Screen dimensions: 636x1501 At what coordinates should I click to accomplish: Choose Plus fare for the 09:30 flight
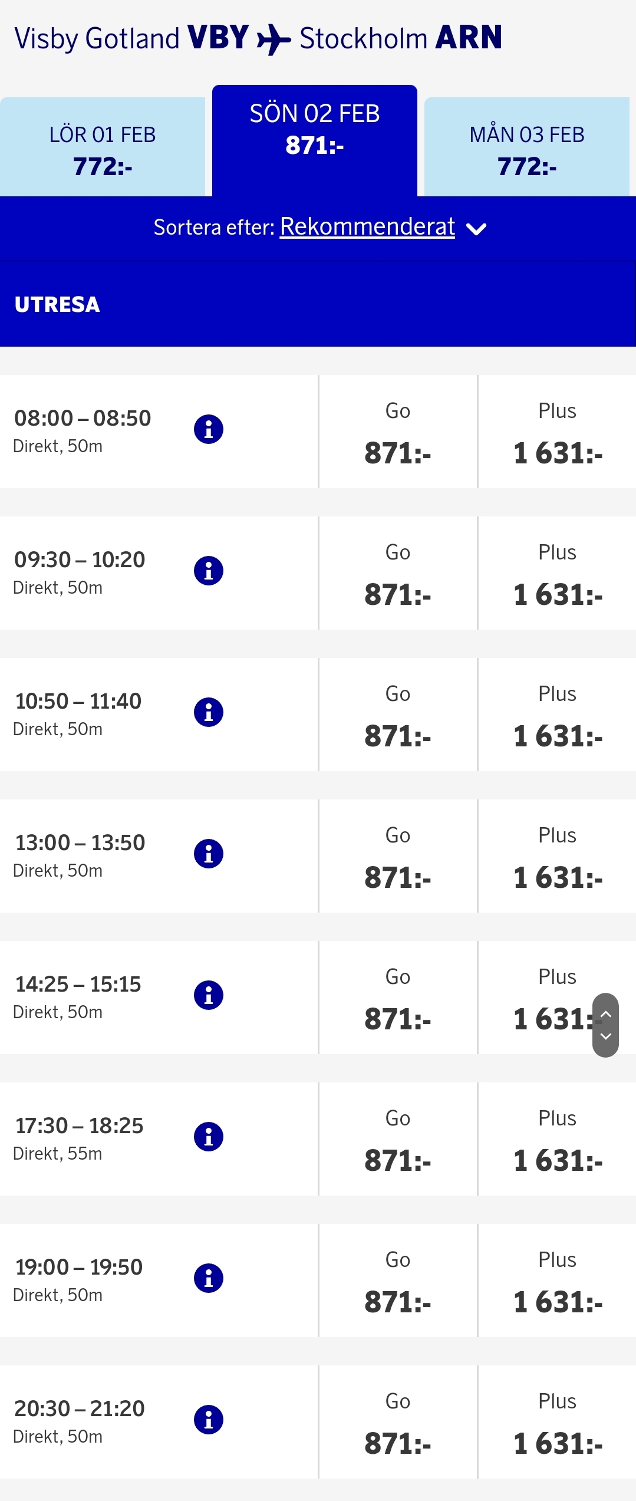pyautogui.click(x=557, y=574)
